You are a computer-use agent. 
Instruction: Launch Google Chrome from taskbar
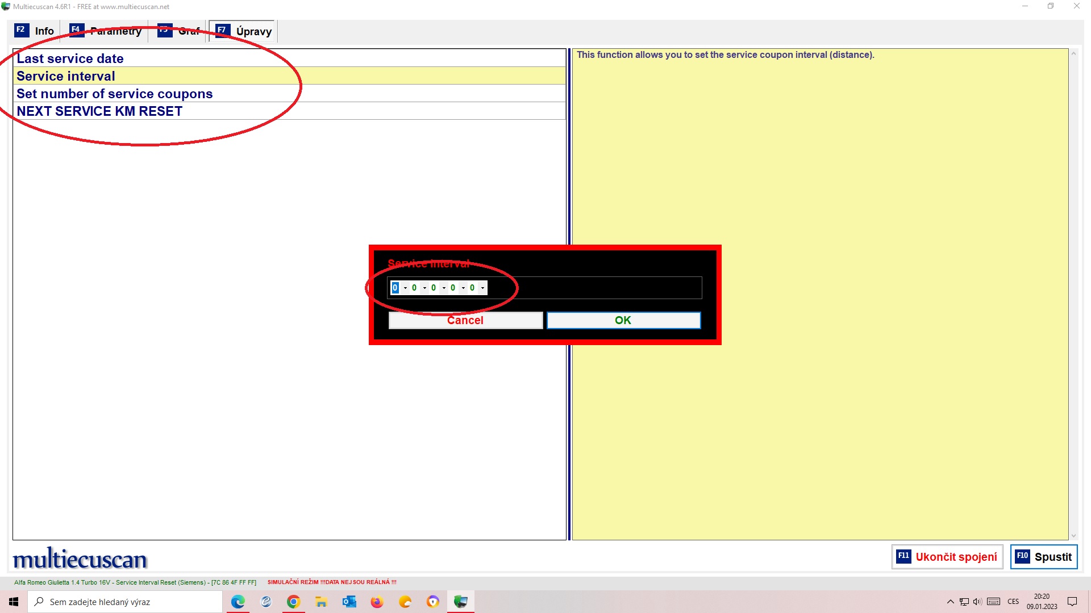coord(293,602)
